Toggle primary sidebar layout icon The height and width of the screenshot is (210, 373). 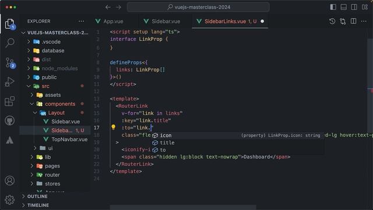click(x=333, y=7)
